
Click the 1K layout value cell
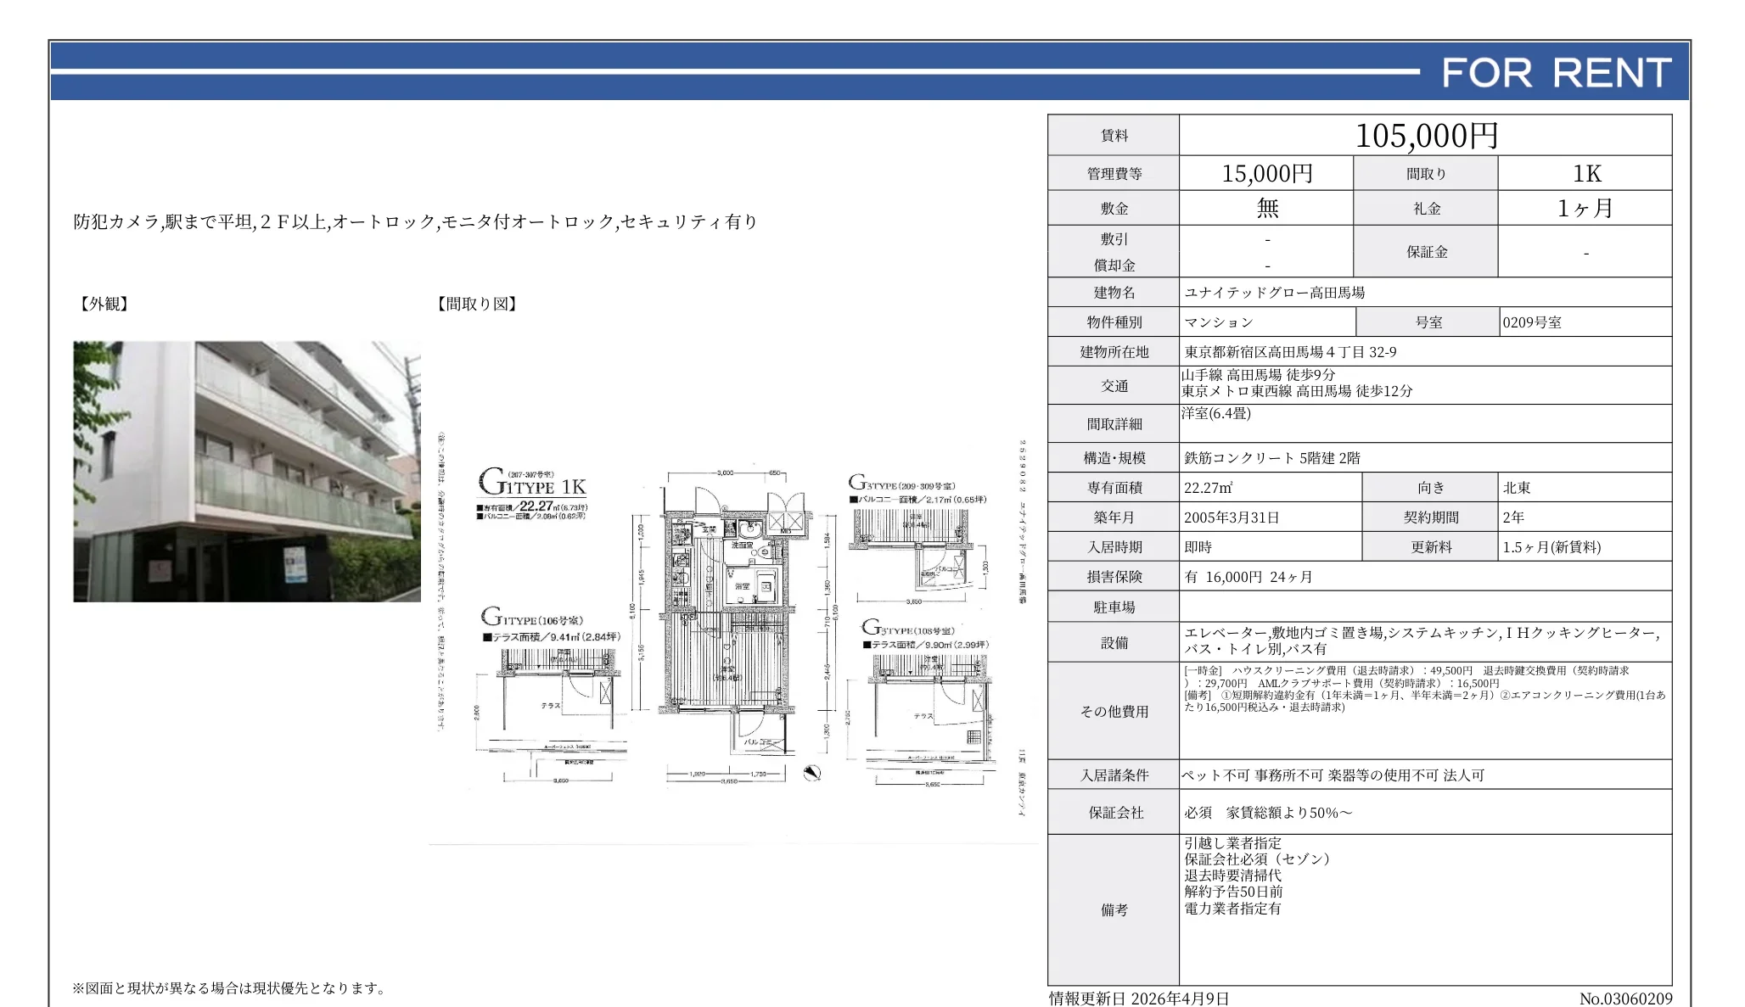tap(1585, 174)
